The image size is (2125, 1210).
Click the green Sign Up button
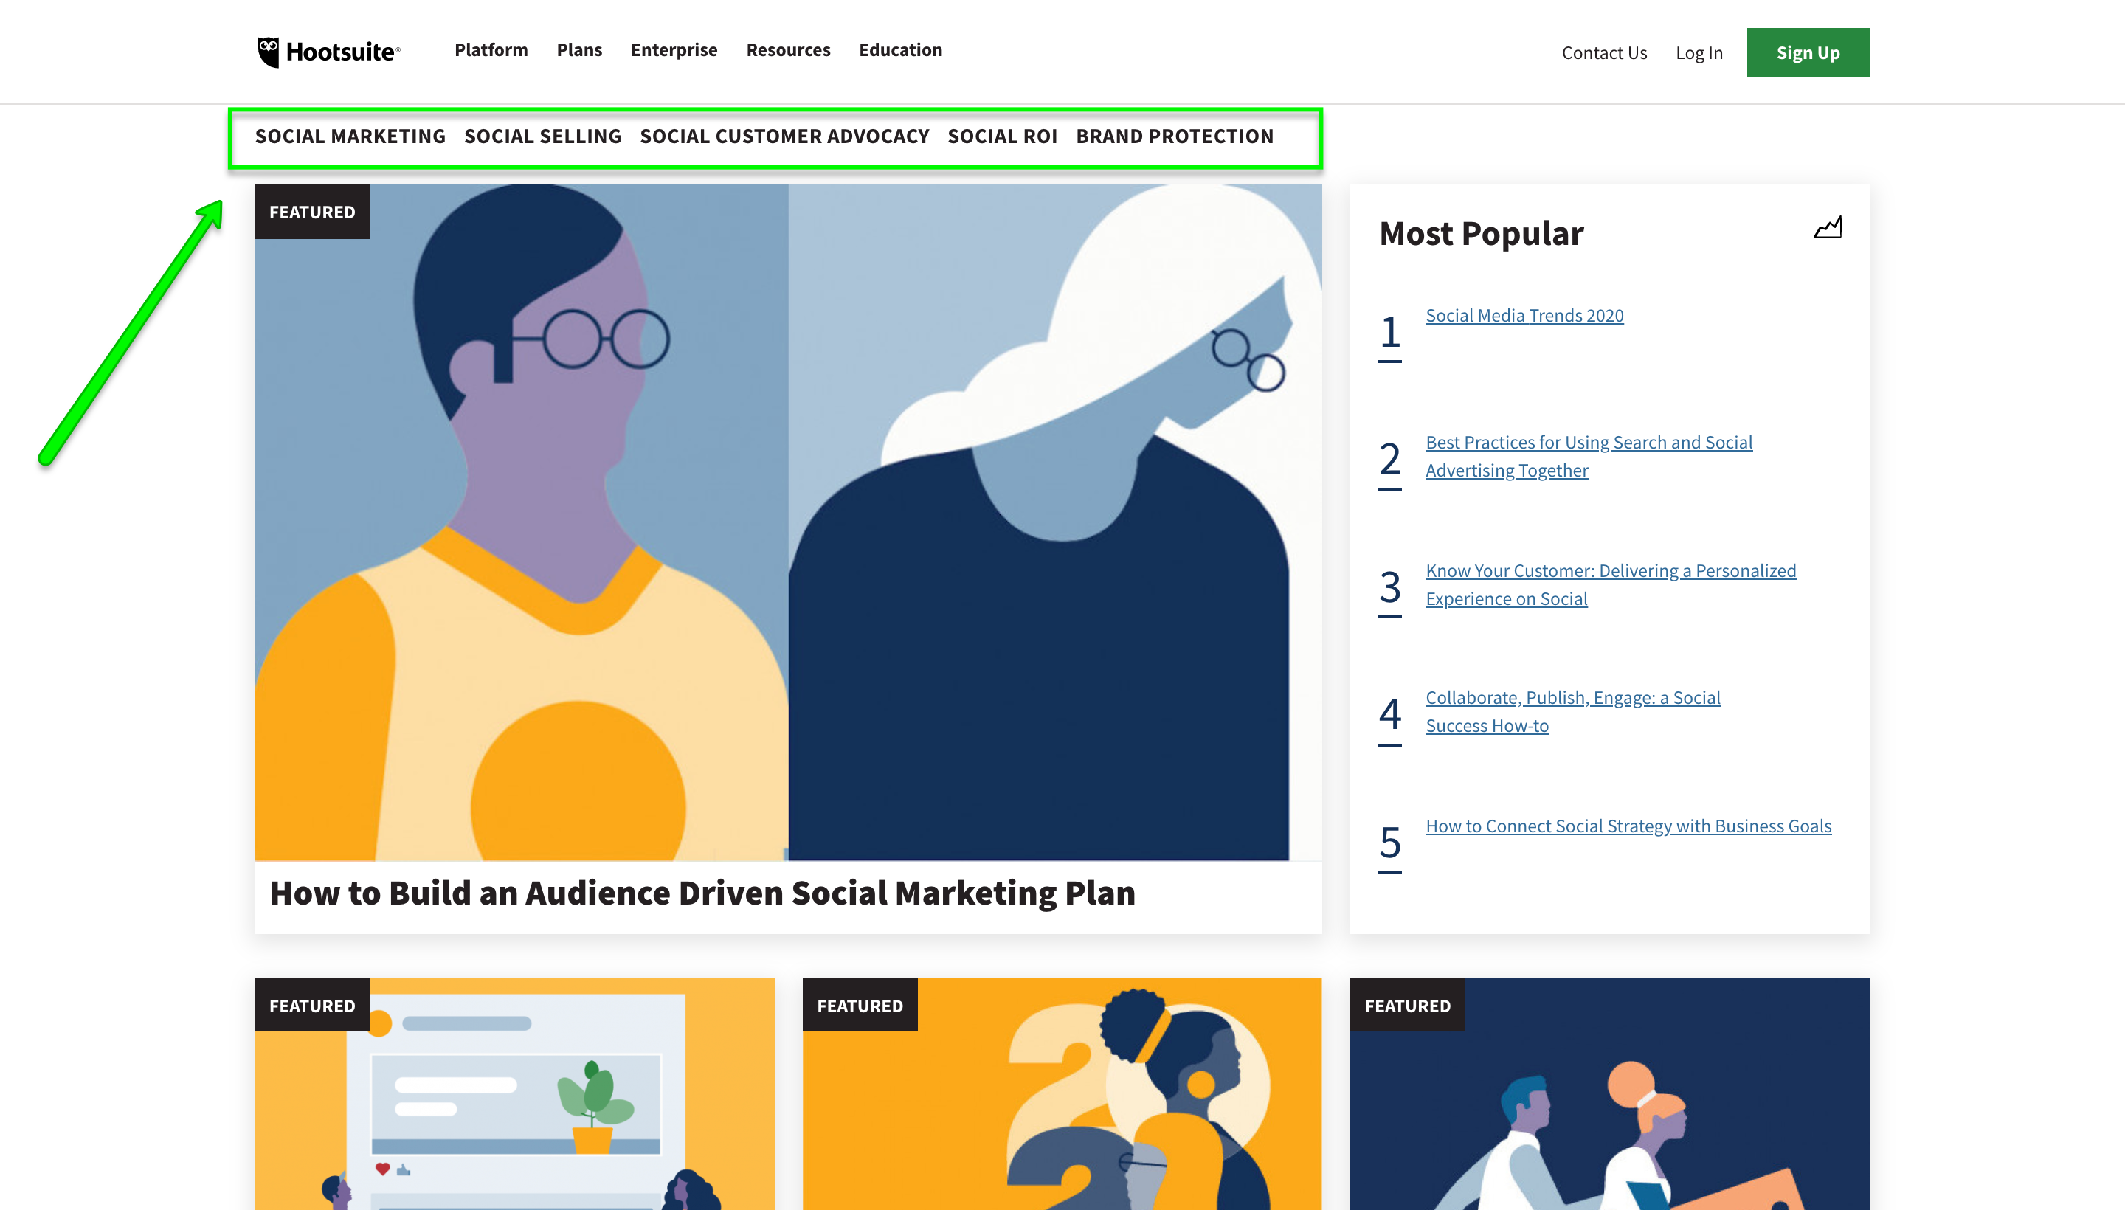point(1808,52)
